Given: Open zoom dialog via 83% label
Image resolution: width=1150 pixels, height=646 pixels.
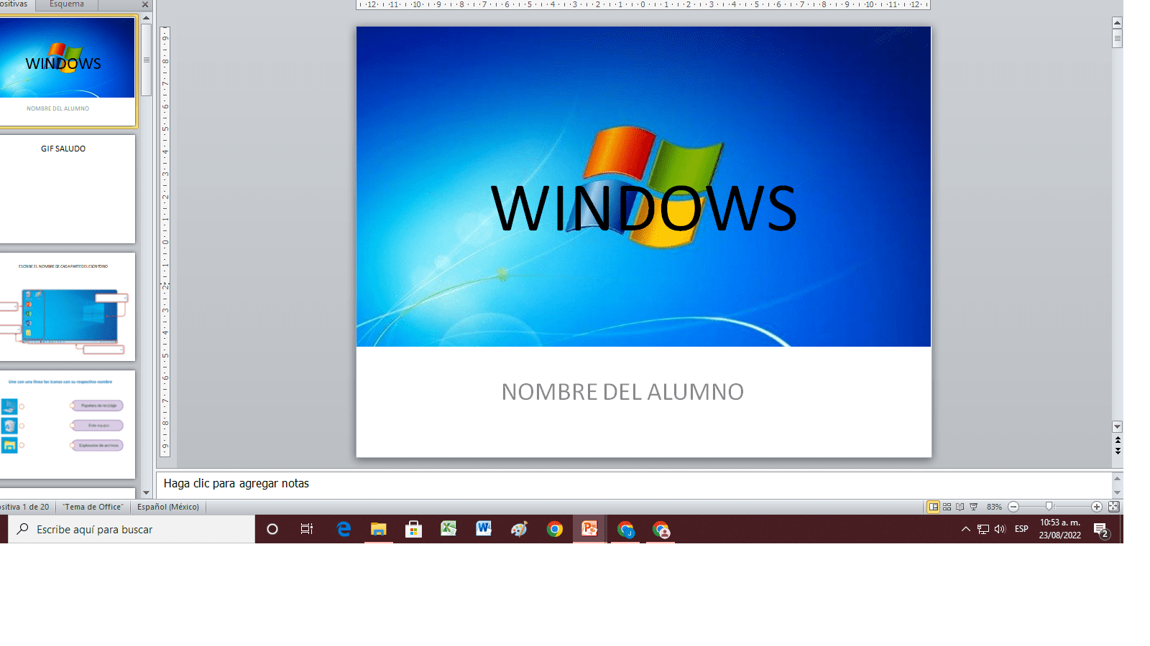Looking at the screenshot, I should [x=994, y=507].
